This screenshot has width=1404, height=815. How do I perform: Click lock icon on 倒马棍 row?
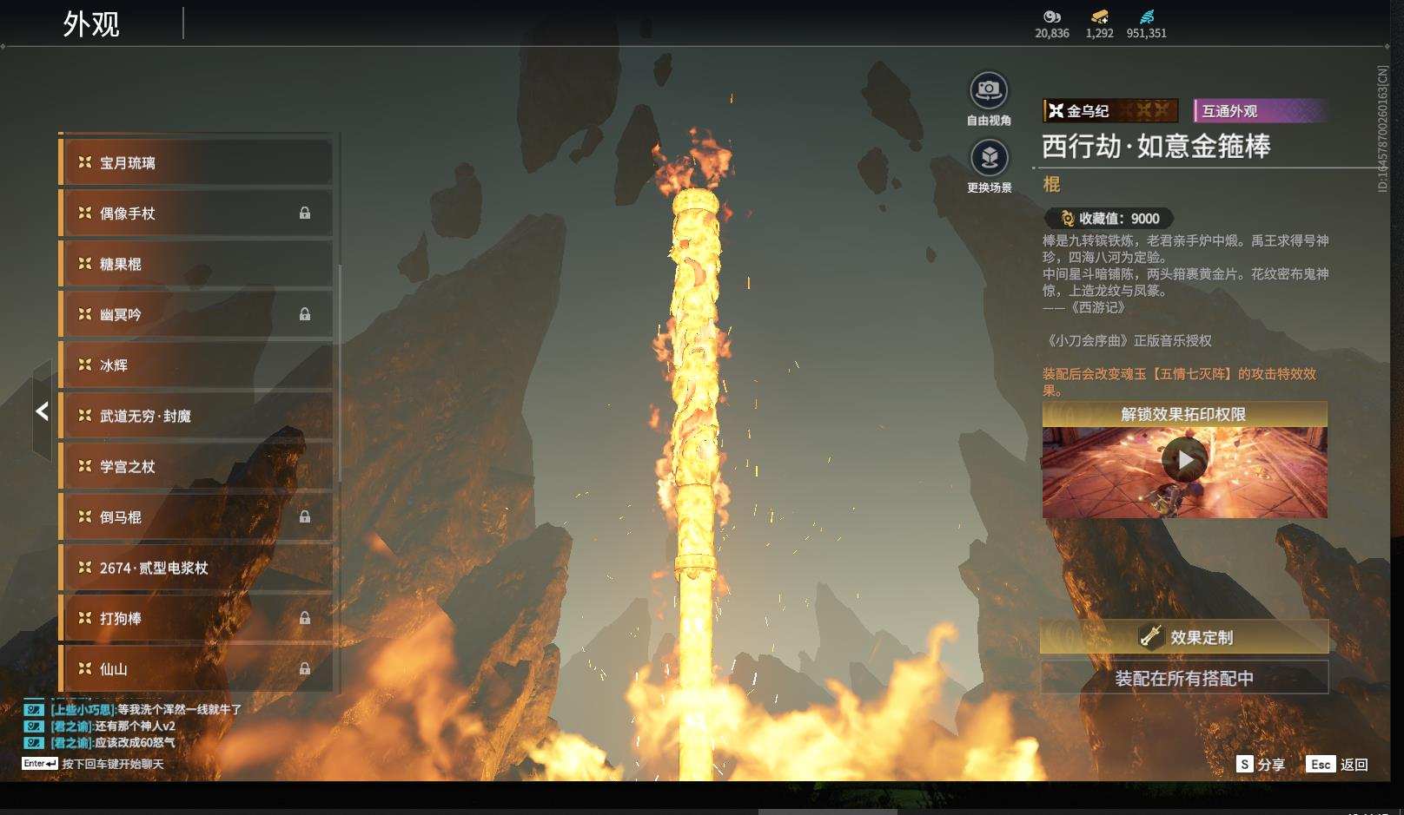click(305, 516)
